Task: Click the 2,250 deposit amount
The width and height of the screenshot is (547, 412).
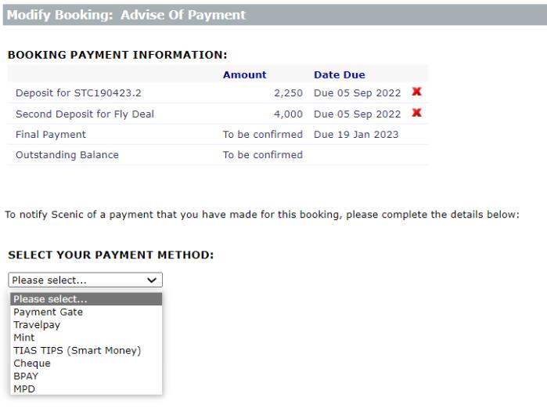Action: coord(288,93)
